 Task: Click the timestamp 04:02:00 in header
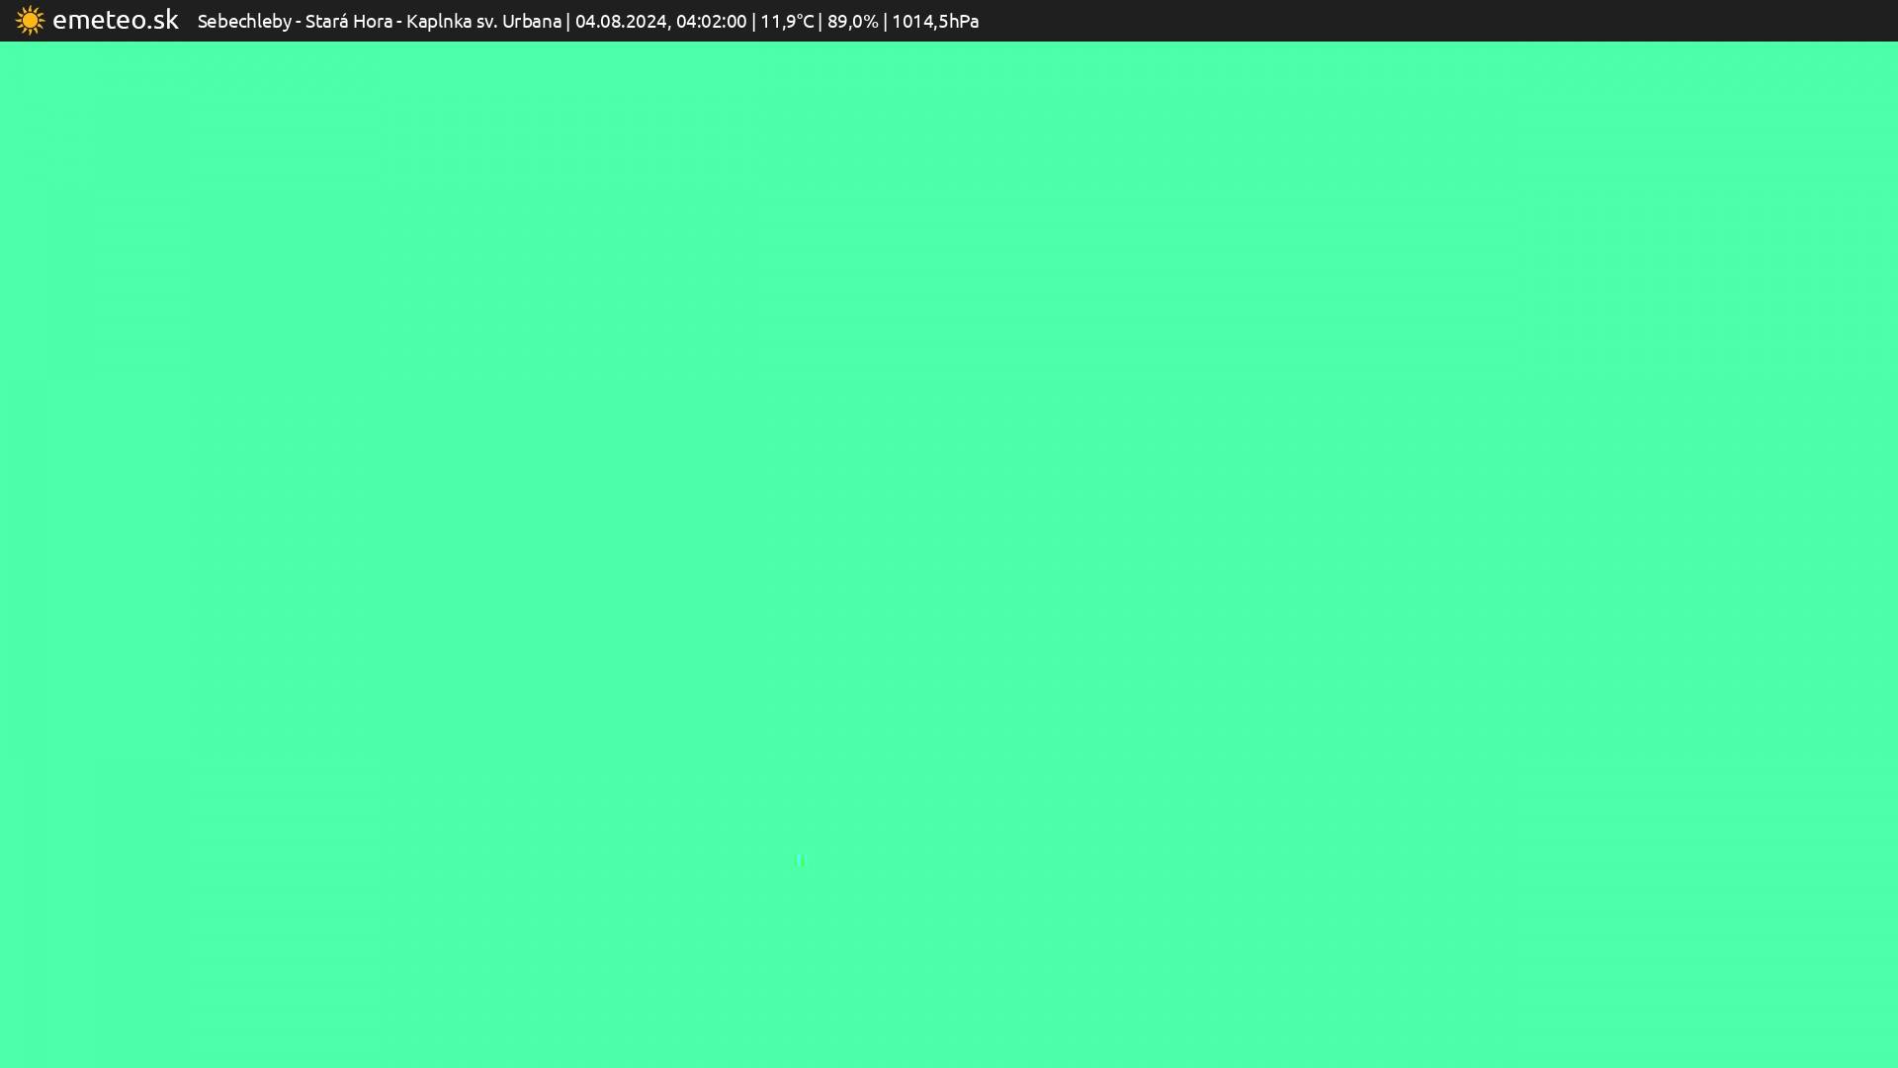[711, 21]
